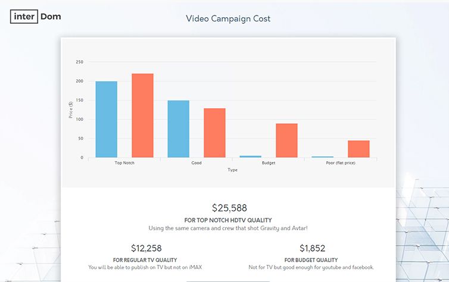The image size is (449, 282).
Task: Click the $1,852 price figure
Action: tap(313, 248)
